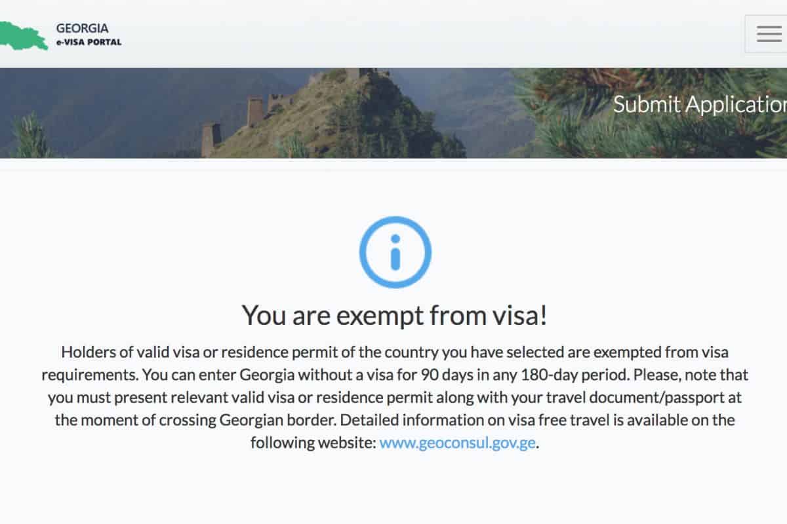Image resolution: width=787 pixels, height=524 pixels.
Task: Open the www.geoconsul.gov.ge link
Action: coord(458,442)
